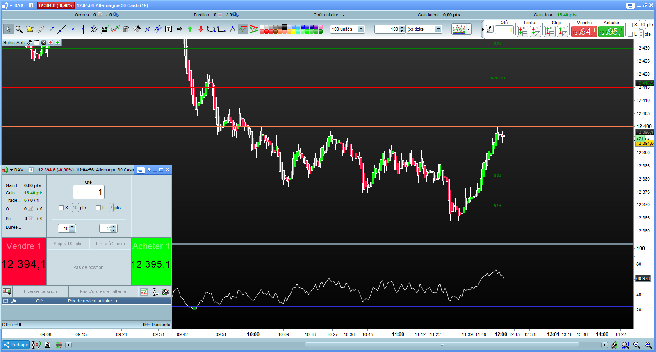Open the table layout dropdown in order panel

(7, 291)
